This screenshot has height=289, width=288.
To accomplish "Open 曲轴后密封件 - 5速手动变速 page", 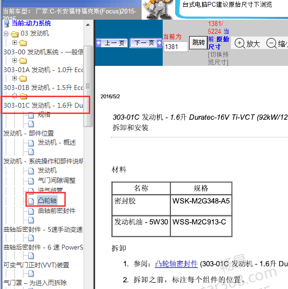I will 43,229.
